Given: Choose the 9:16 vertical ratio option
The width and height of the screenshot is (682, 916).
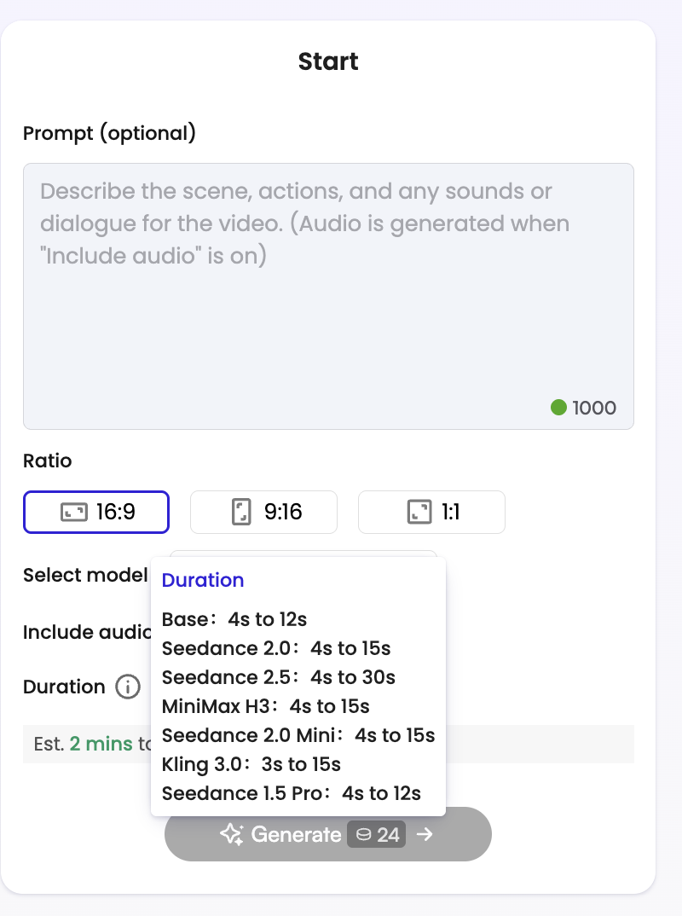Looking at the screenshot, I should click(x=264, y=513).
